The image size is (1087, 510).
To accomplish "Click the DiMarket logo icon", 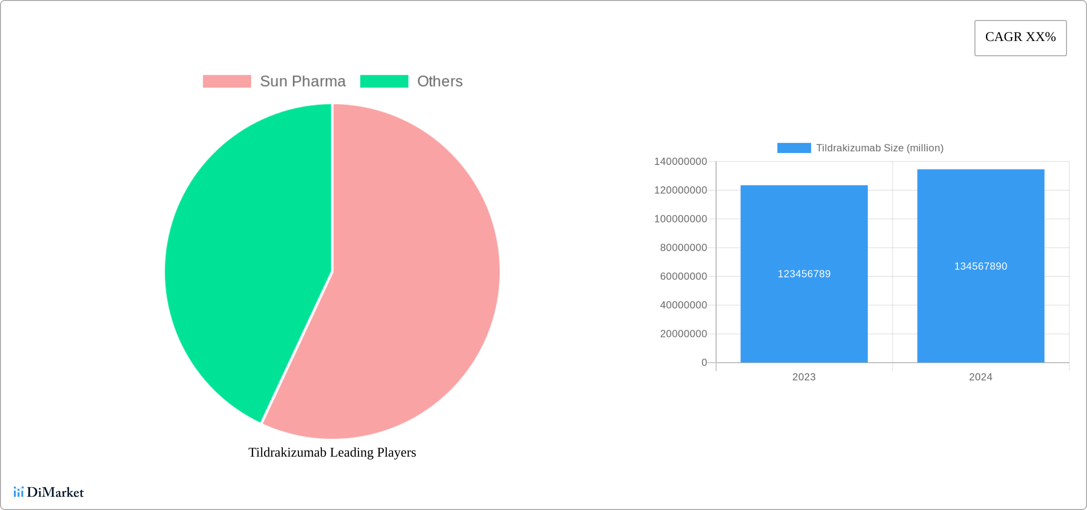I will (x=18, y=492).
